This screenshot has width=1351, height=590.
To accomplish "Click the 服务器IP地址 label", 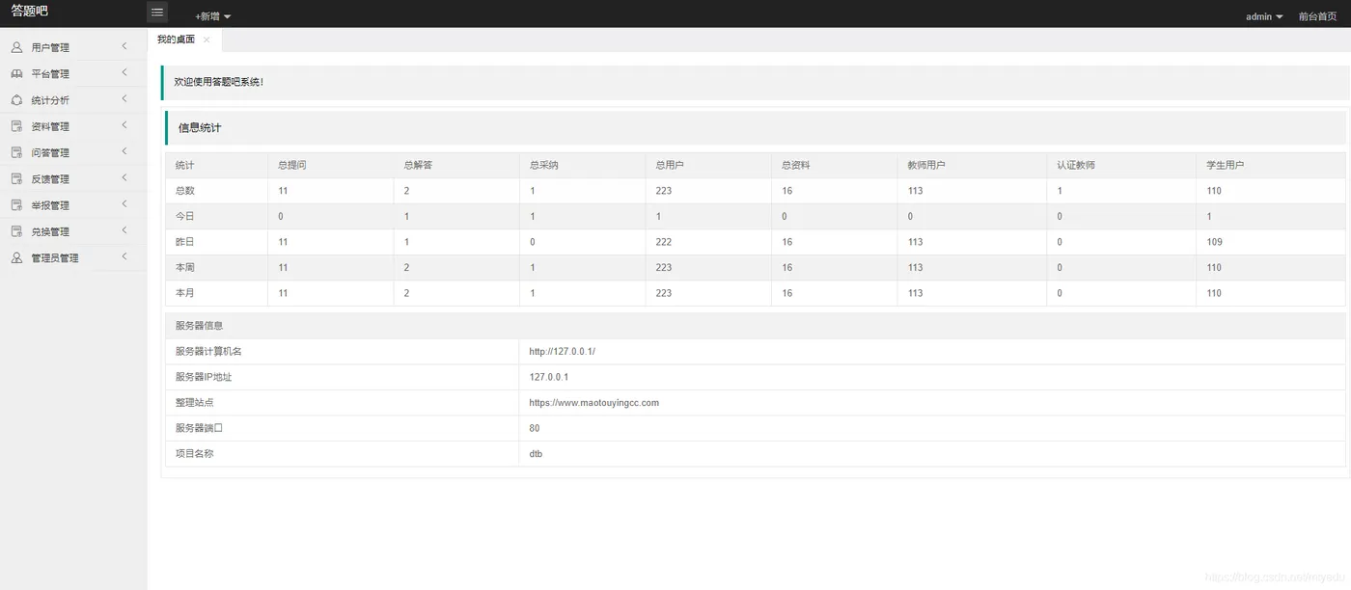I will coord(204,377).
